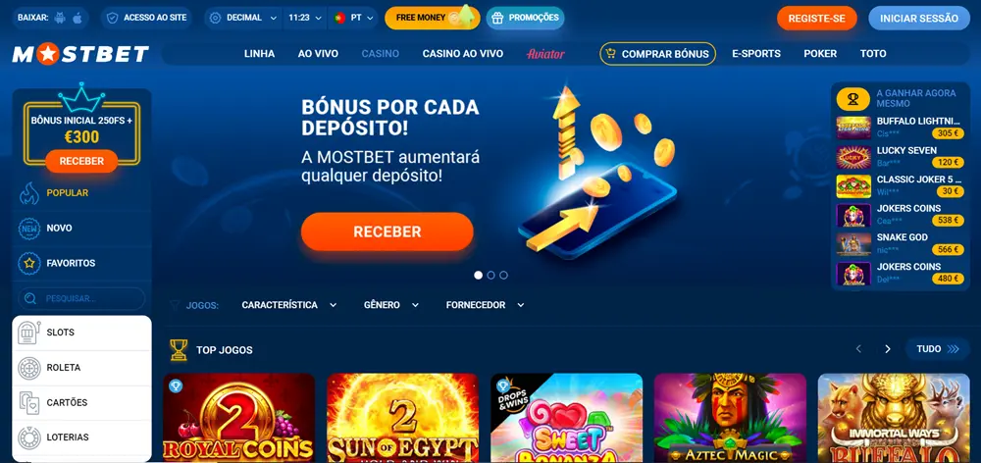Click the Popular flame icon

tap(29, 193)
